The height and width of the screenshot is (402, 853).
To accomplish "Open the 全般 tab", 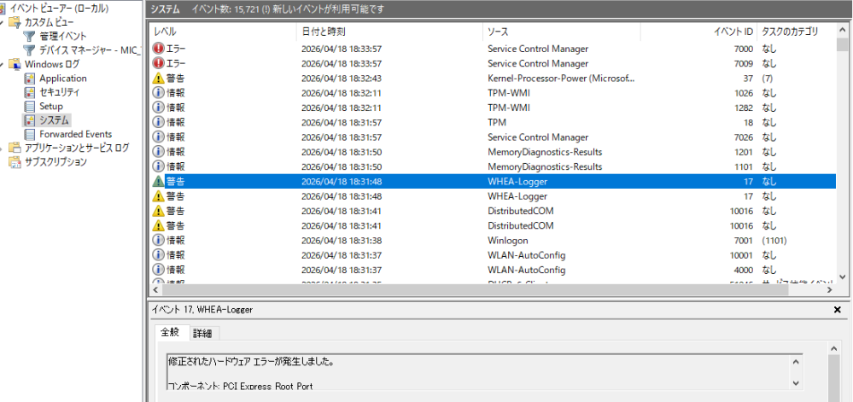I will tap(172, 332).
